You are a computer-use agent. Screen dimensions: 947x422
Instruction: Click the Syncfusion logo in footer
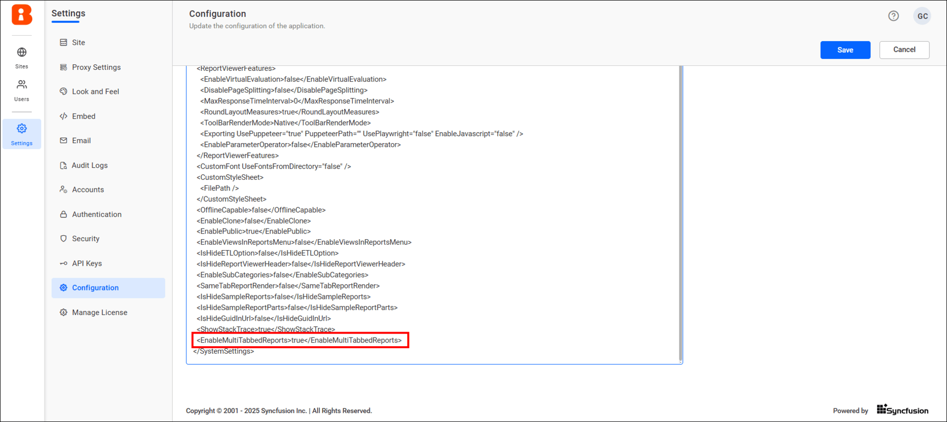coord(902,410)
